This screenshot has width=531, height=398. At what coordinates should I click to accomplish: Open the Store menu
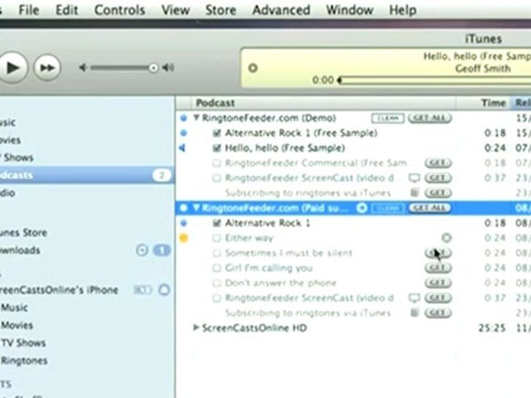221,10
